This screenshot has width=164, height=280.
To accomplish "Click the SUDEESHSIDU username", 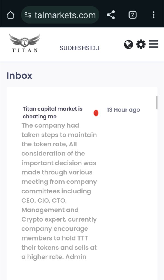I will tap(80, 48).
